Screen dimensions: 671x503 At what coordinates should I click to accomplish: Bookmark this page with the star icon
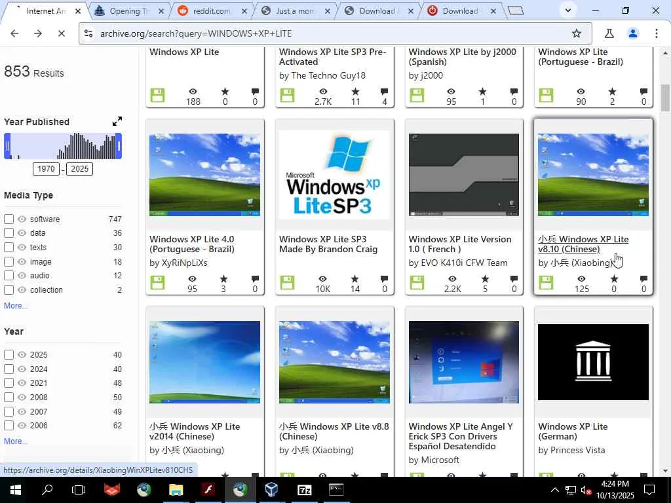tap(577, 33)
